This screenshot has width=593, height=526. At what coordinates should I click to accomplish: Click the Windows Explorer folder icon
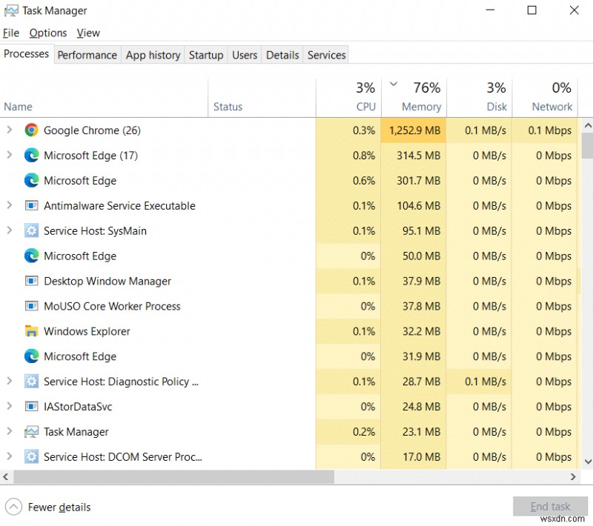pos(31,331)
